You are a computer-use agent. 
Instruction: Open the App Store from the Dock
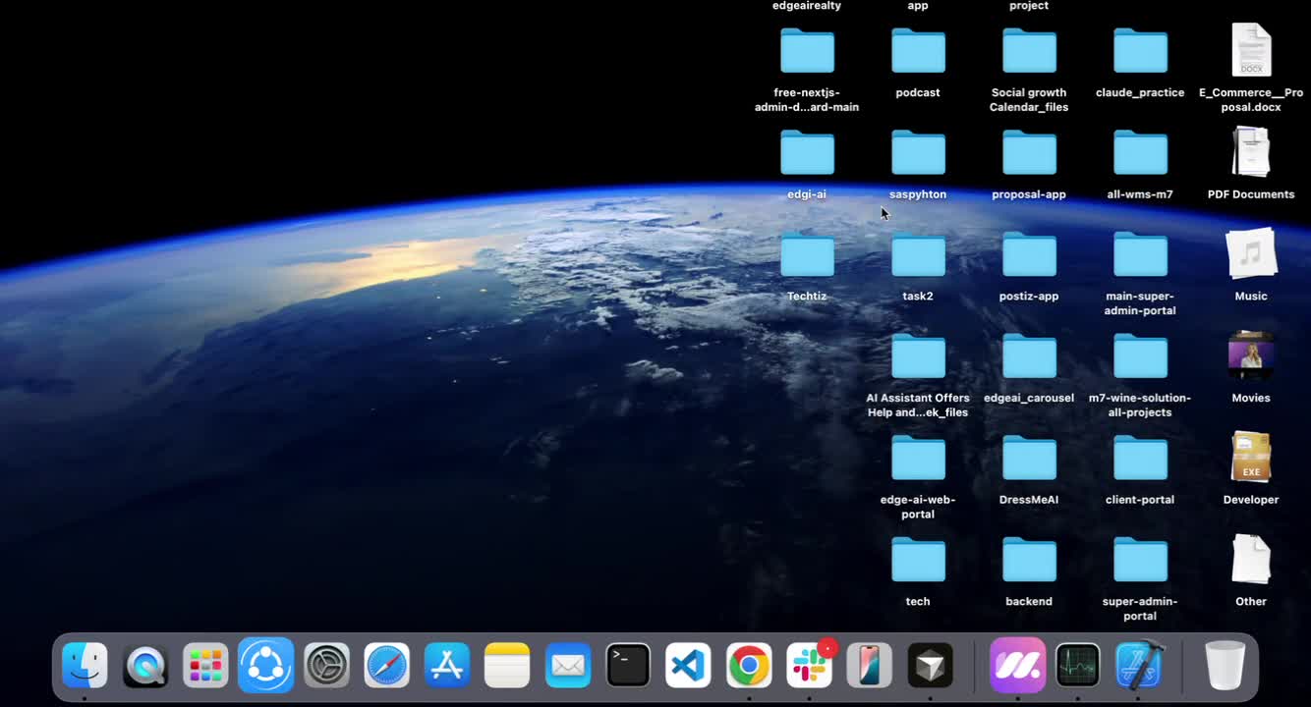447,666
